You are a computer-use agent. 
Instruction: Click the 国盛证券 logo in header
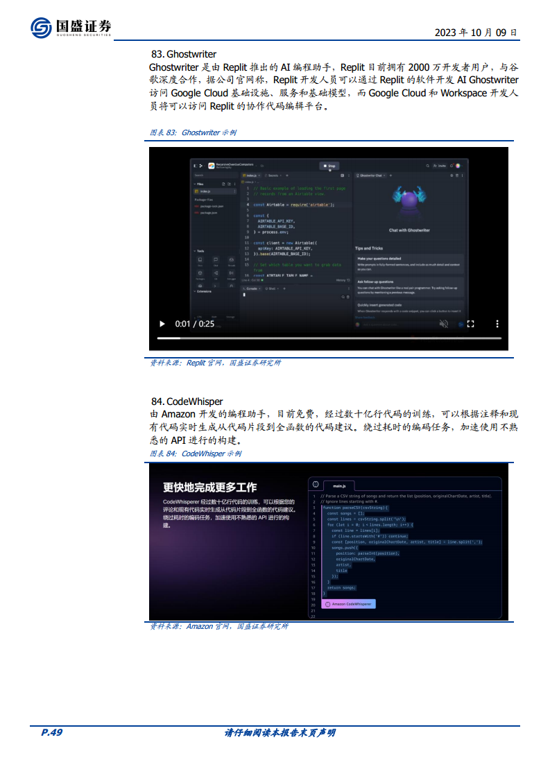point(71,27)
